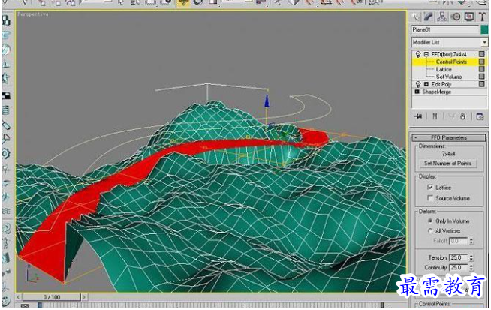Click the Continuity value field

click(x=459, y=268)
